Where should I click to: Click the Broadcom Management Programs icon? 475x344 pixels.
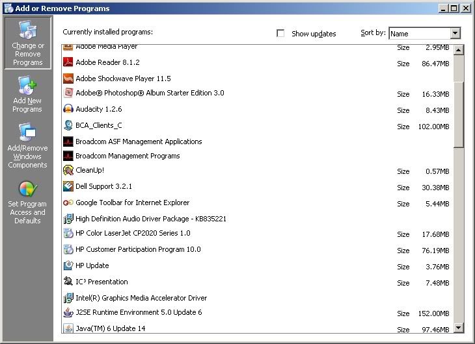click(x=68, y=156)
